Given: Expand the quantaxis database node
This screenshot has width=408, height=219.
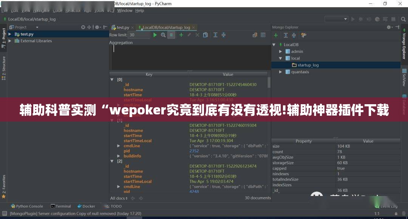Looking at the screenshot, I should pos(280,72).
